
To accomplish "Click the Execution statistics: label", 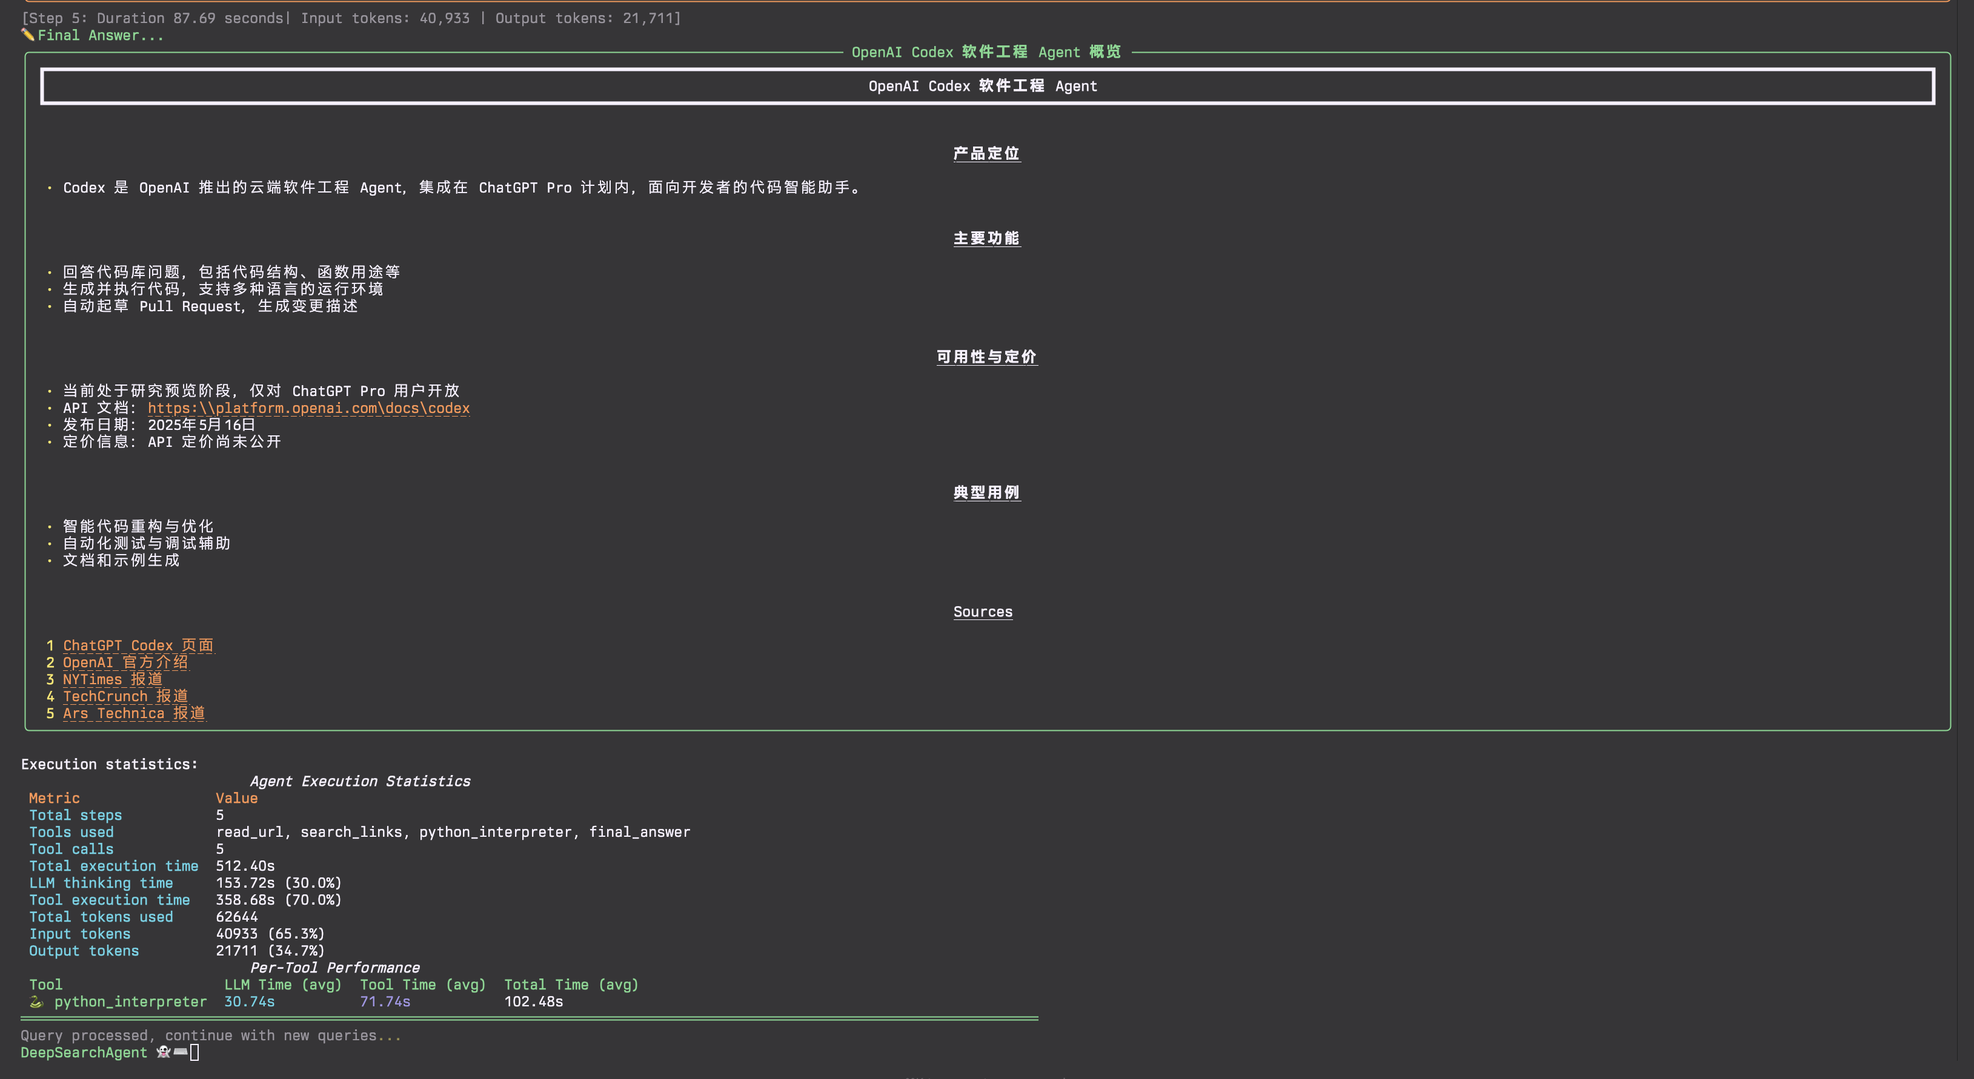I will (x=110, y=764).
